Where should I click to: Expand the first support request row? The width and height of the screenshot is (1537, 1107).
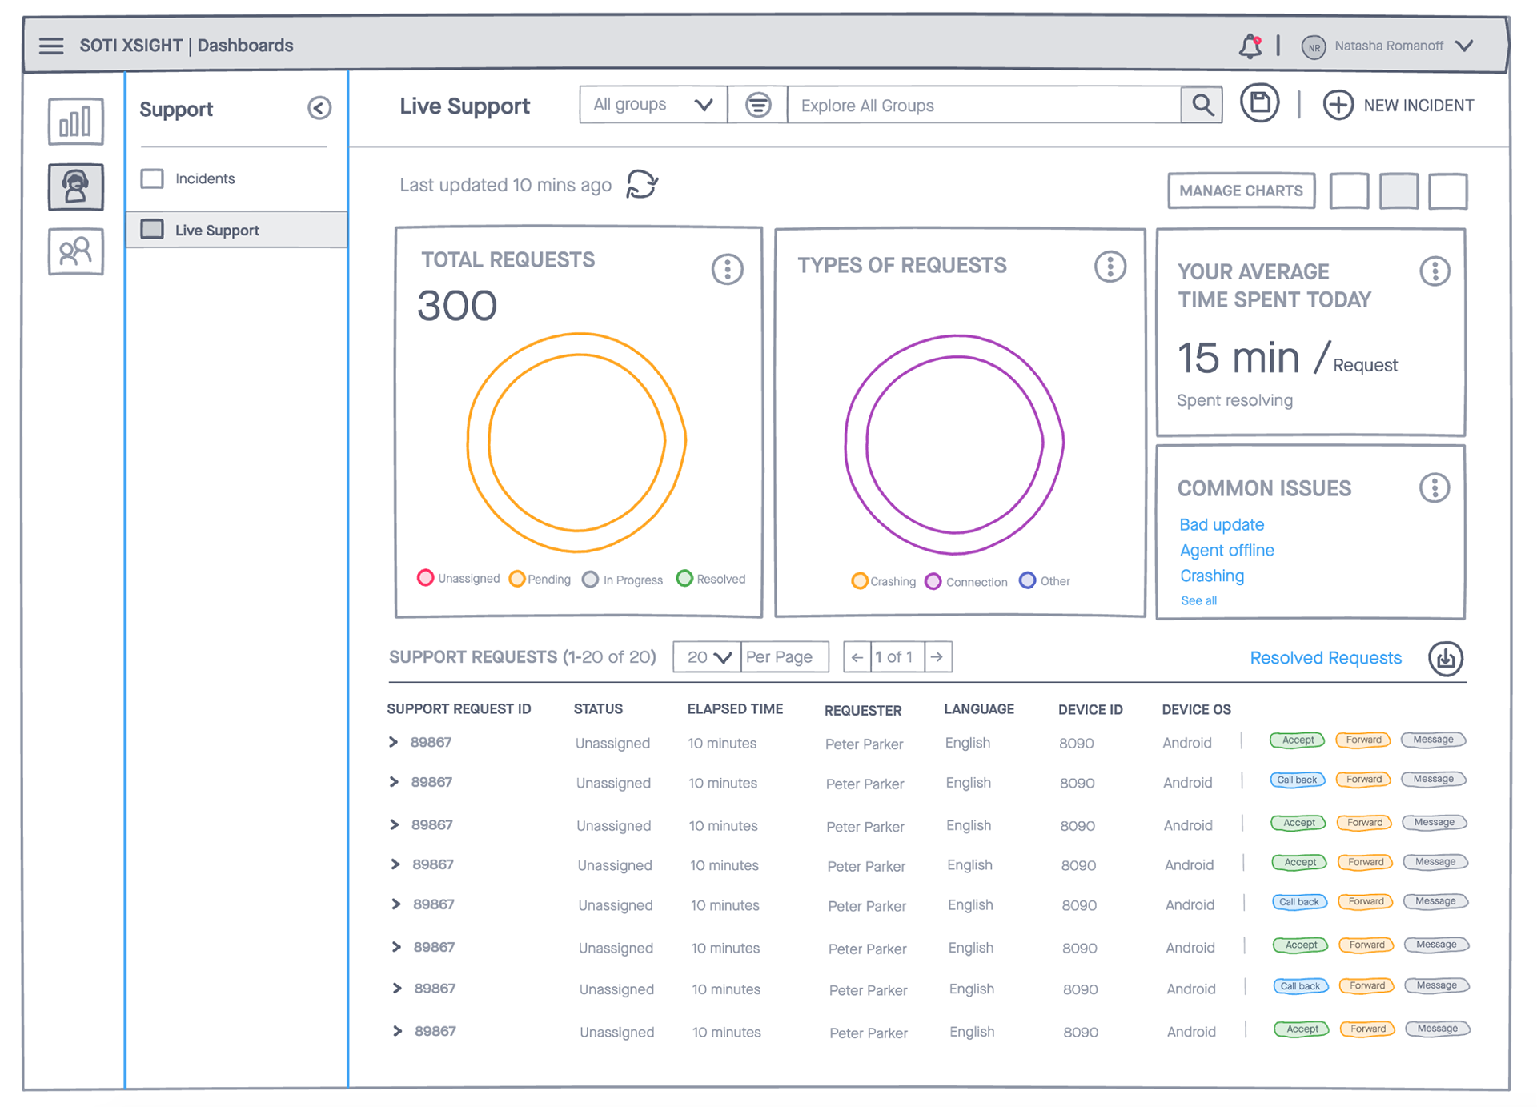coord(393,742)
